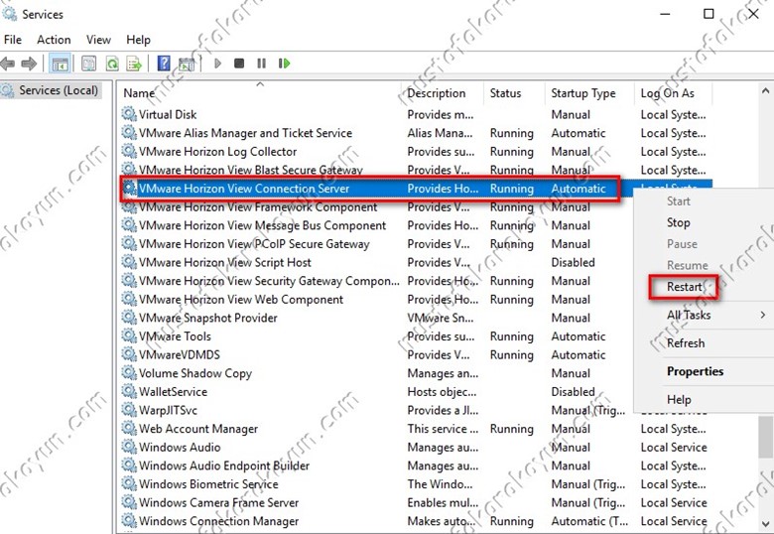Click the vertical scrollbar thumb

[765, 438]
